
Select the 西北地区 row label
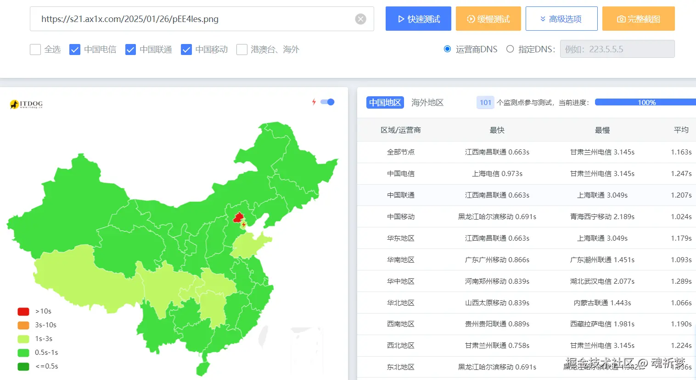pos(401,346)
